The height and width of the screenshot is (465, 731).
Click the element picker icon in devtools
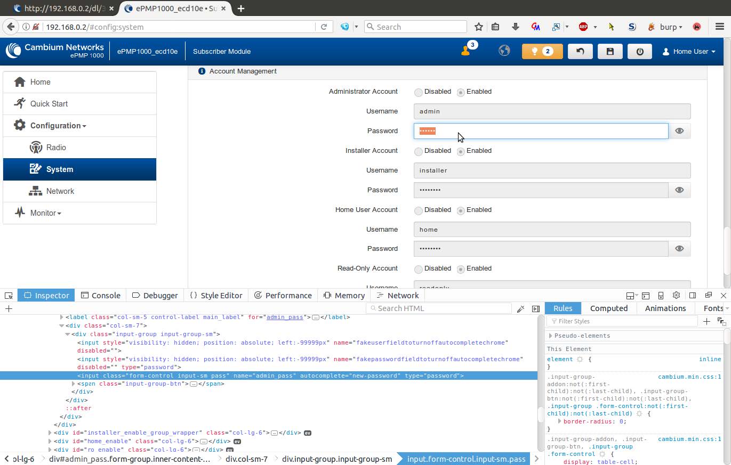pyautogui.click(x=9, y=296)
